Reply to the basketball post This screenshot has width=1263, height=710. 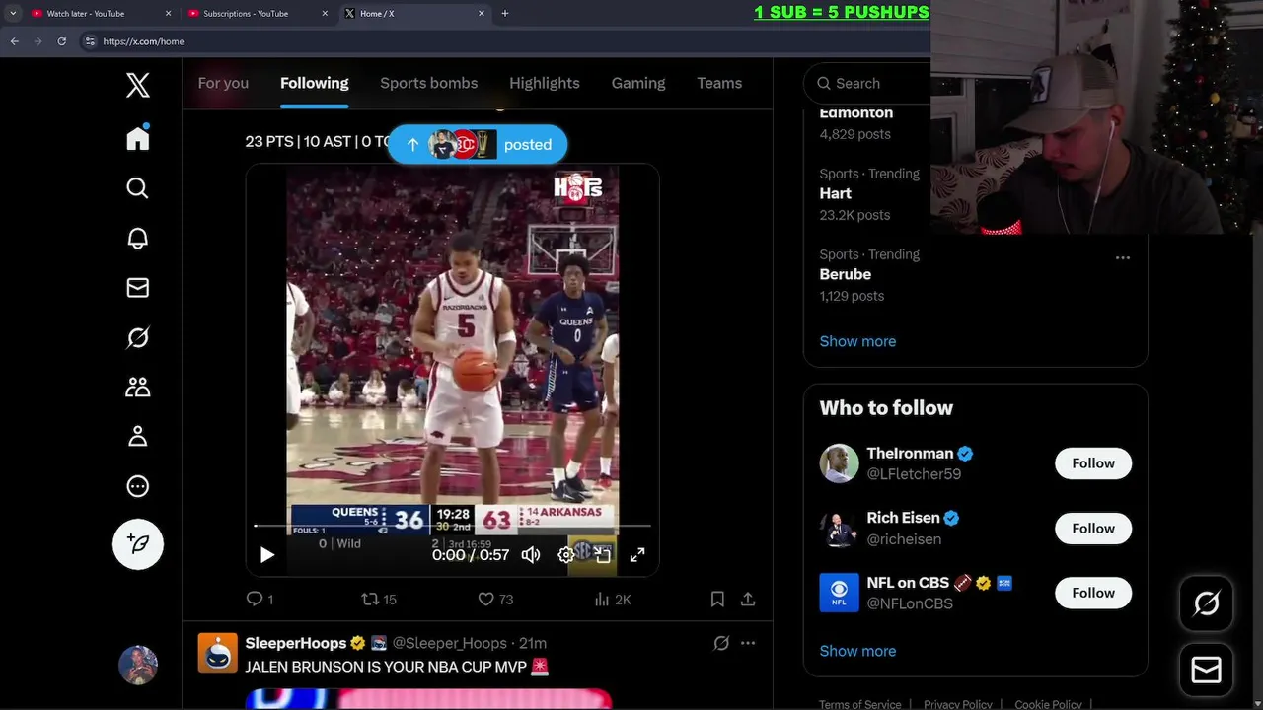point(260,599)
